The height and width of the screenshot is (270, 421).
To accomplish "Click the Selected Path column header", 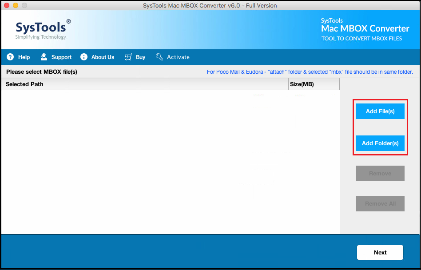I will click(x=145, y=84).
